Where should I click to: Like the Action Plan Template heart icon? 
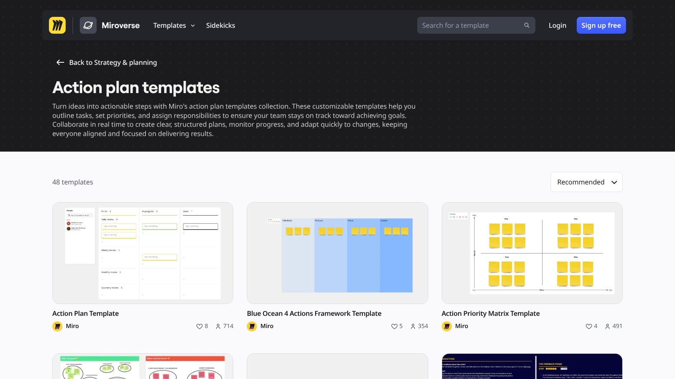199,326
